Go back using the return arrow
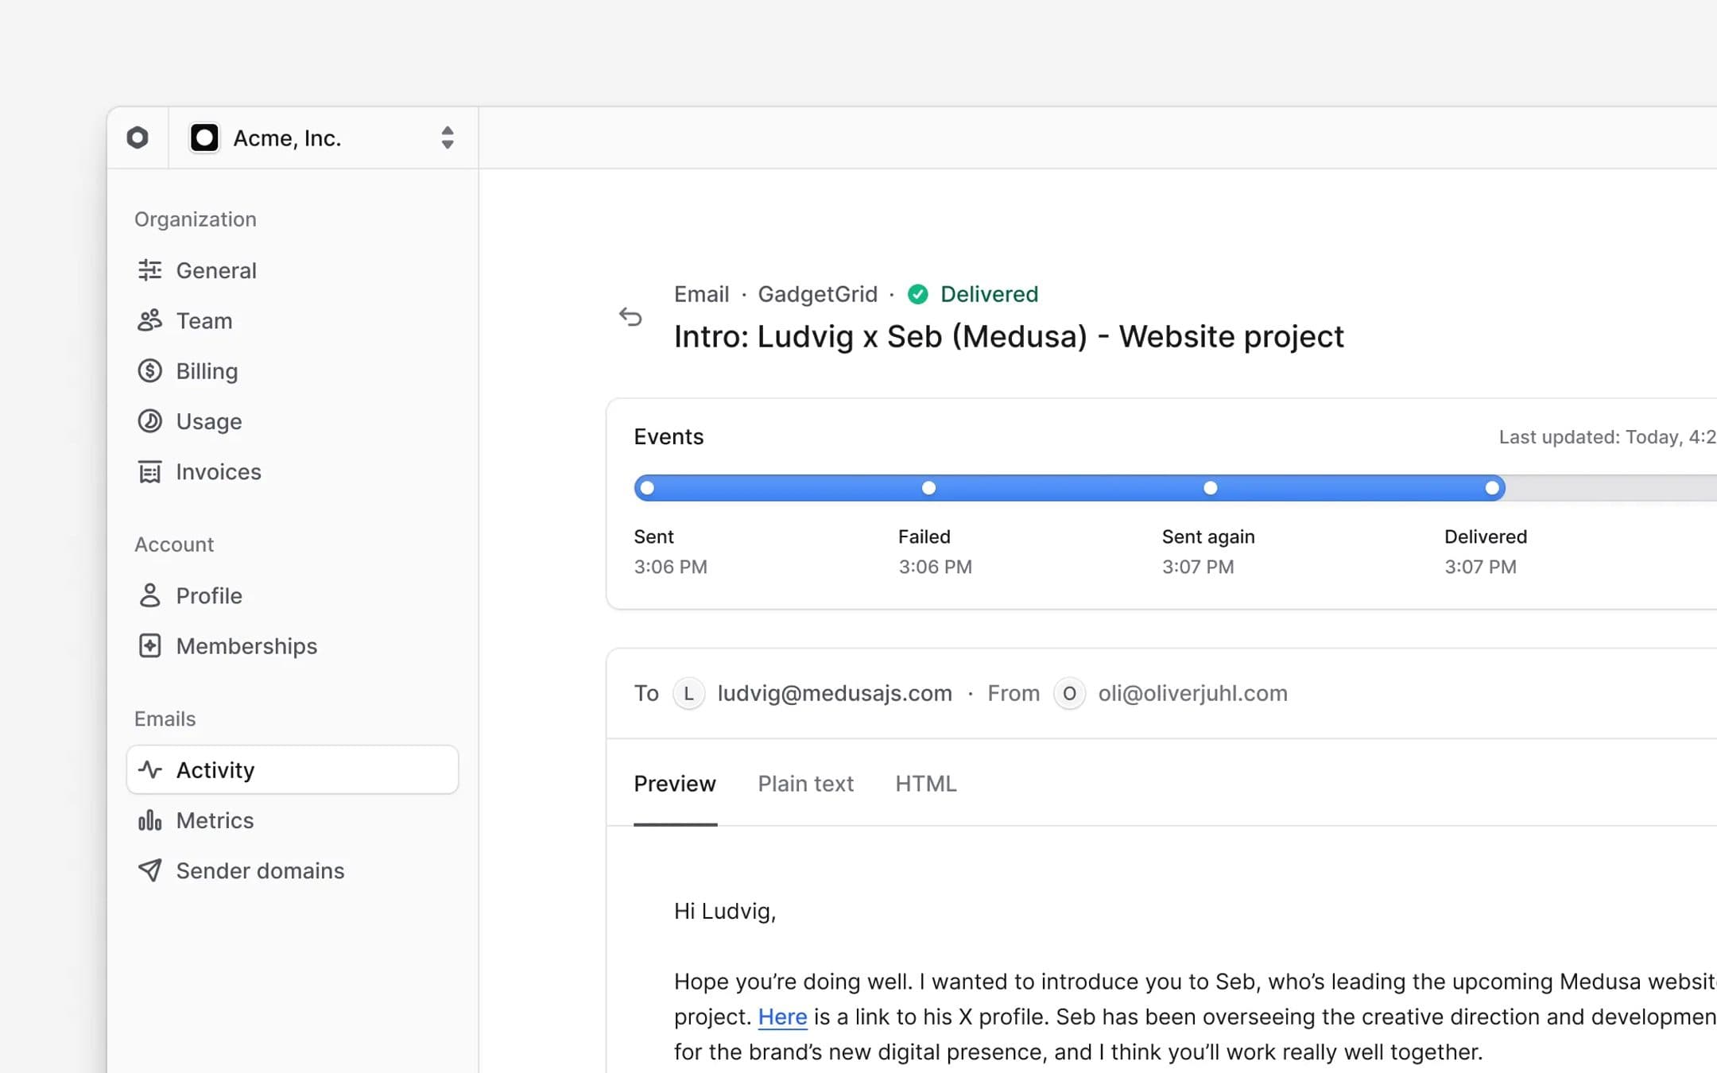 630,317
